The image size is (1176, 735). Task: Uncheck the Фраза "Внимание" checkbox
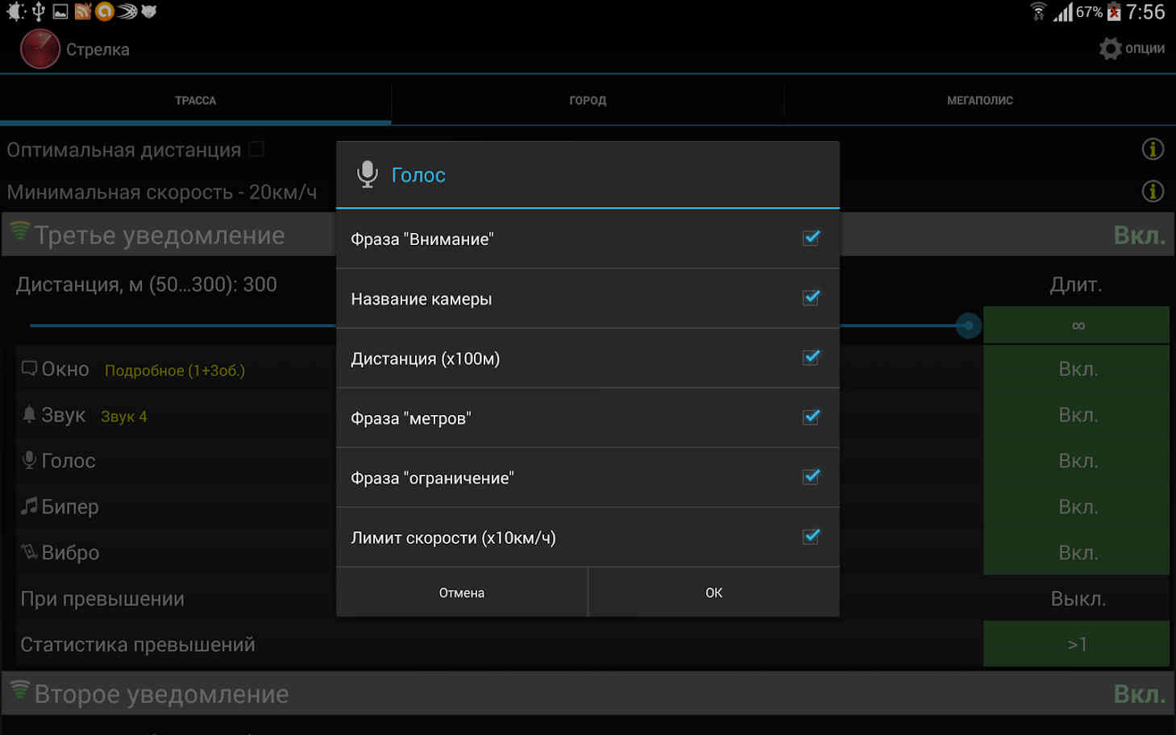[811, 239]
